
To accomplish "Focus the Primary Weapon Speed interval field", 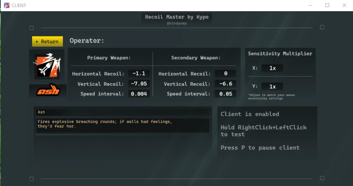I will pos(139,94).
